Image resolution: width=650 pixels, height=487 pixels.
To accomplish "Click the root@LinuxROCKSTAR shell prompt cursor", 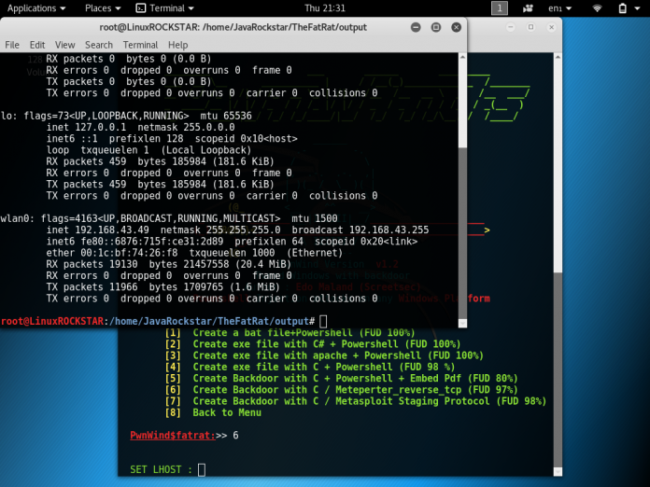I will [323, 321].
